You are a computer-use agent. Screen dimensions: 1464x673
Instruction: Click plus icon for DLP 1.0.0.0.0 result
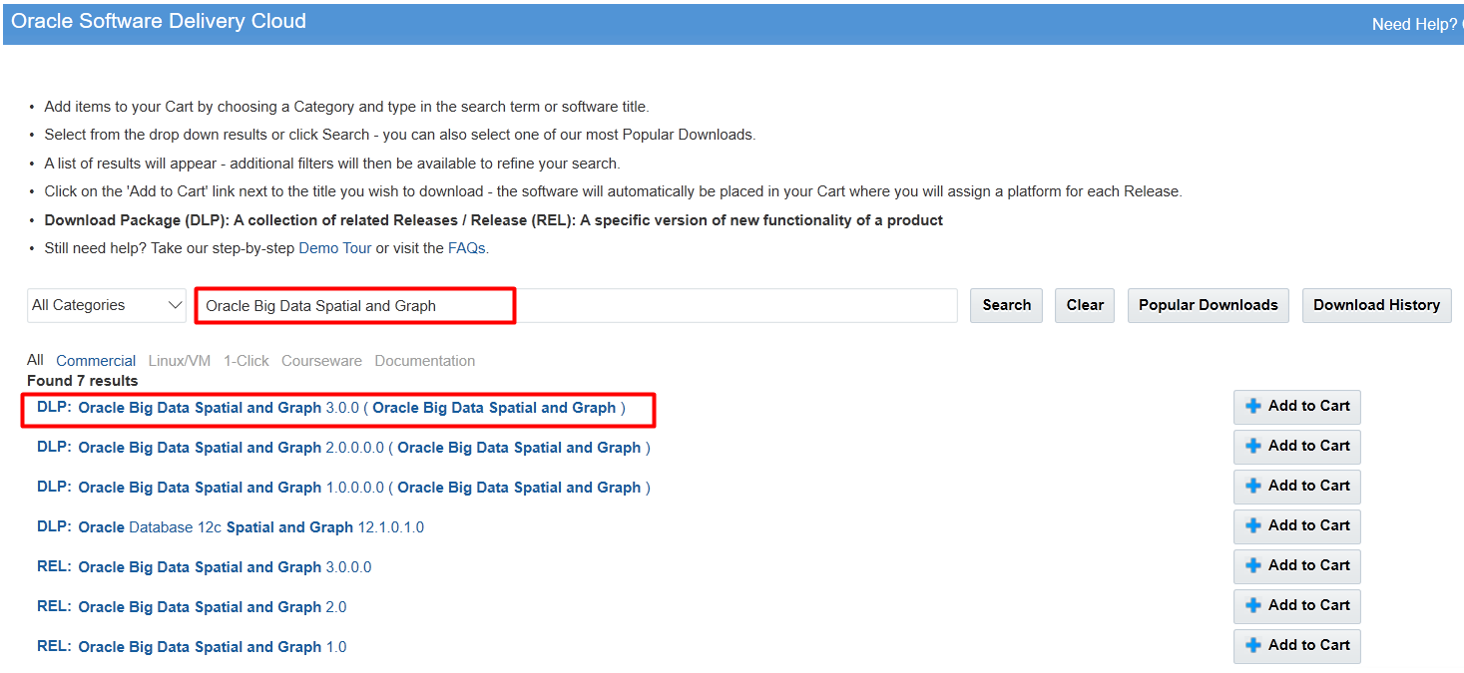click(1253, 487)
